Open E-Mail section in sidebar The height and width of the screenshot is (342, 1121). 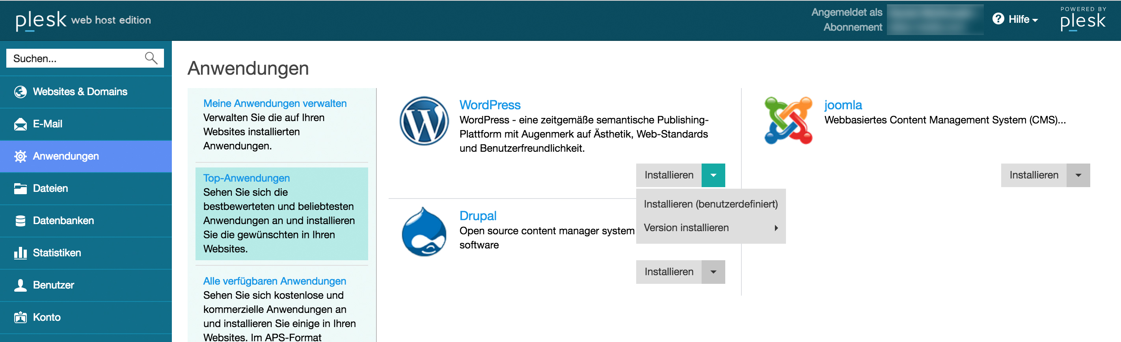(48, 124)
